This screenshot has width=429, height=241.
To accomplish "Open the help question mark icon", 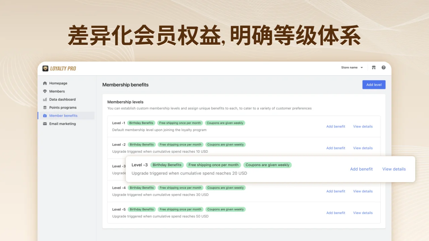I will [x=383, y=68].
